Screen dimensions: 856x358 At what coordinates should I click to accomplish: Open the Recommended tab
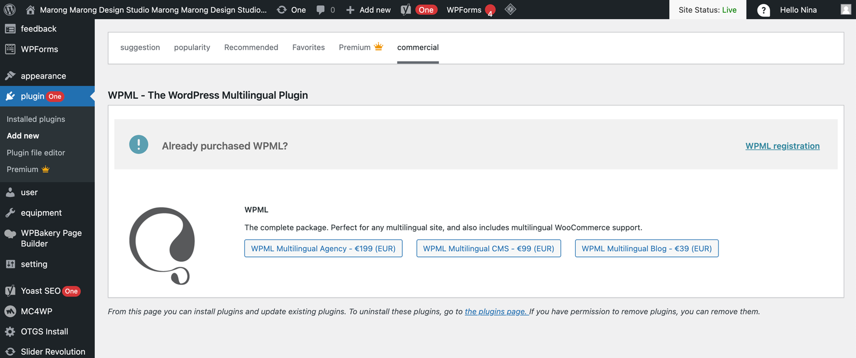pyautogui.click(x=251, y=48)
